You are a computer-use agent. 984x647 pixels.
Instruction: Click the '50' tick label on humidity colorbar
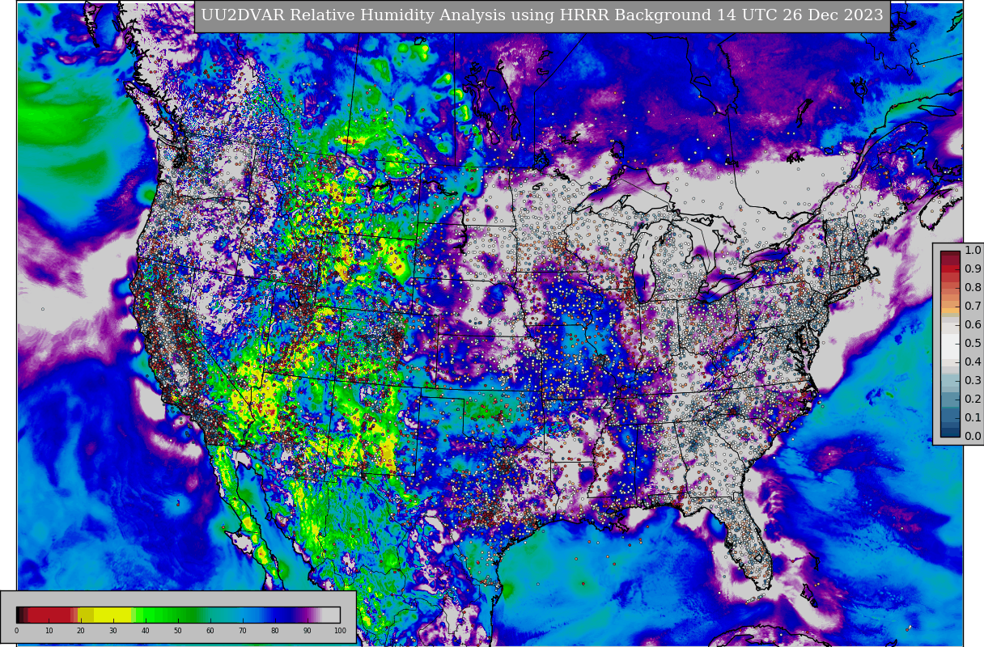click(178, 631)
